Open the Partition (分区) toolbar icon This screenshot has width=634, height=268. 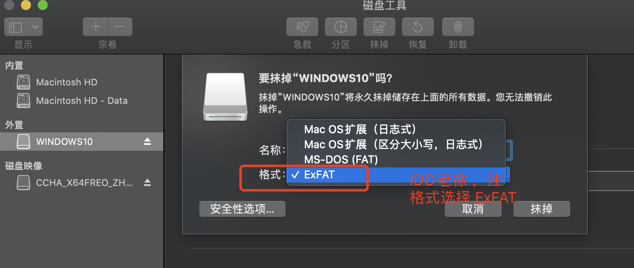[340, 27]
